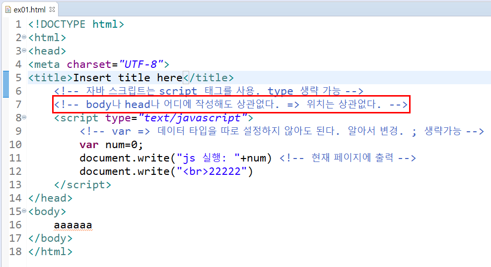
Task: Click the </script> closing tag
Action: (83, 185)
